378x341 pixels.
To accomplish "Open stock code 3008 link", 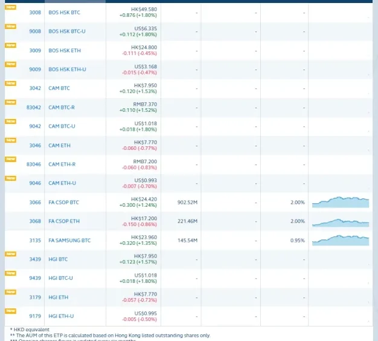I will (x=35, y=13).
